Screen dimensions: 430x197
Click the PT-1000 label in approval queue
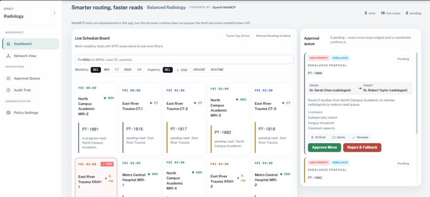[x=315, y=73]
